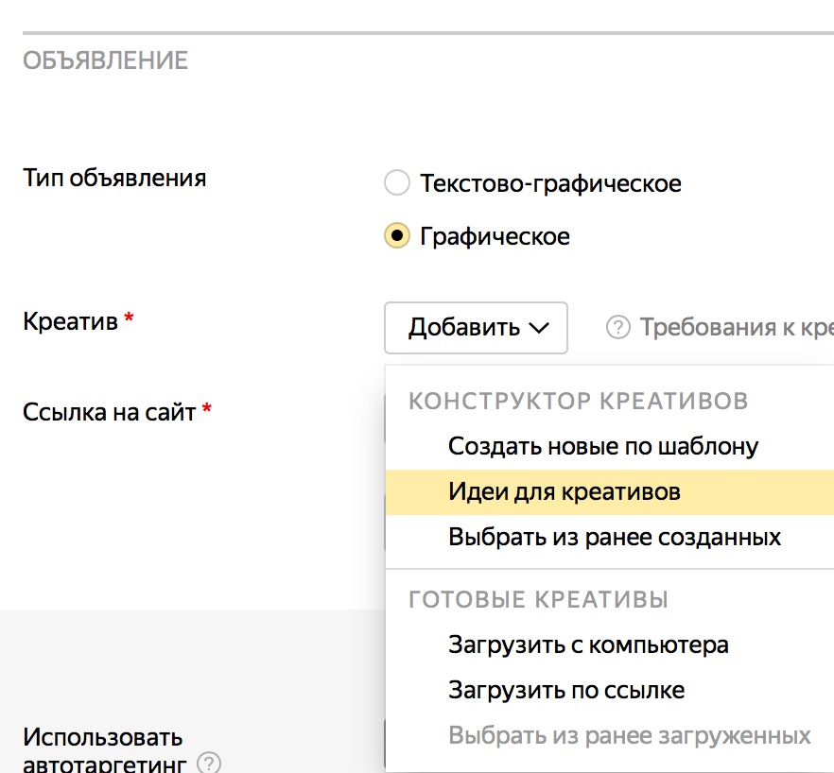
Task: Pick Выбрать из ранее созданных option
Action: pos(614,538)
